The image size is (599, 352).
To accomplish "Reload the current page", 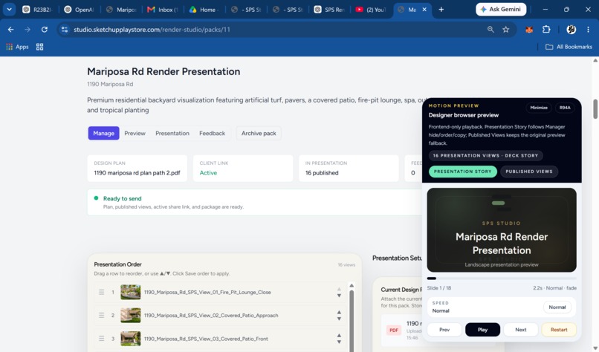I will 45,30.
